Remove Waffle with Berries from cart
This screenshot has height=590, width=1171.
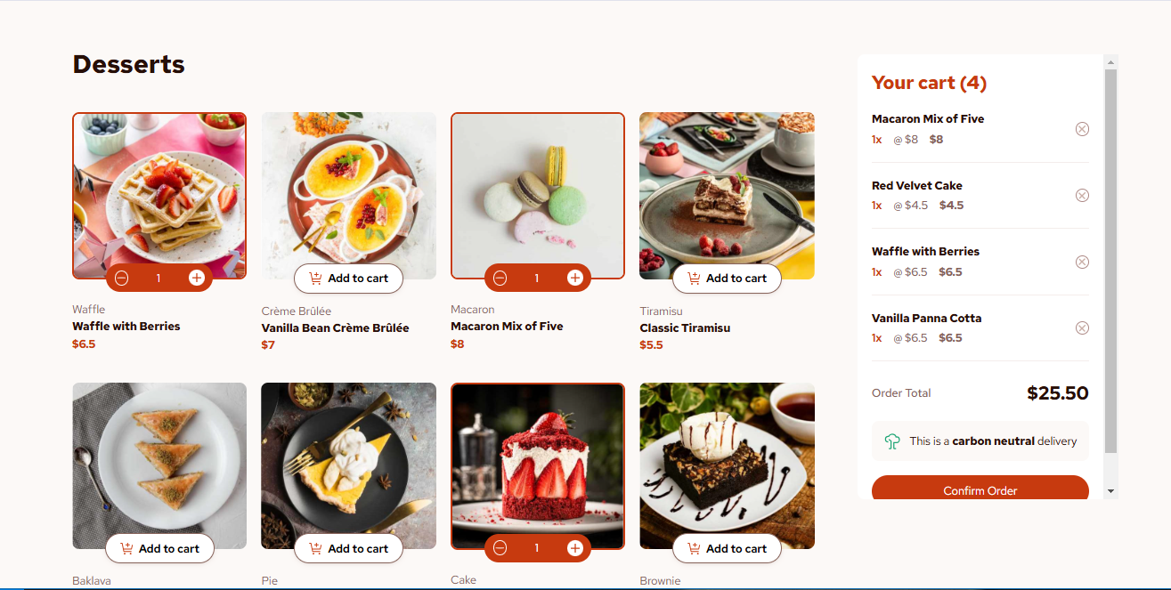click(1082, 262)
